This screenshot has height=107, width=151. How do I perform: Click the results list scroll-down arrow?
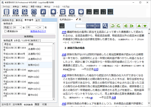pyautogui.click(x=54, y=99)
